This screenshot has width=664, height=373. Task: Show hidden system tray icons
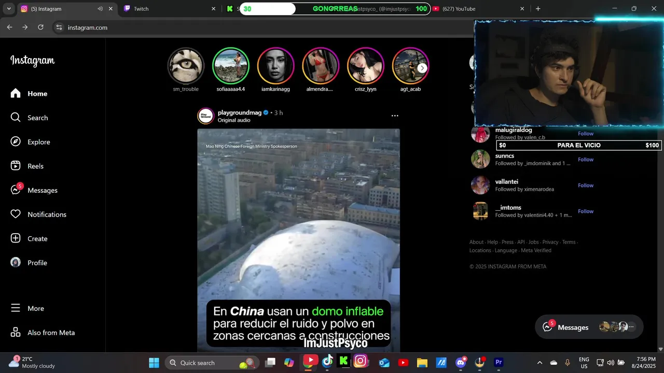(x=539, y=363)
